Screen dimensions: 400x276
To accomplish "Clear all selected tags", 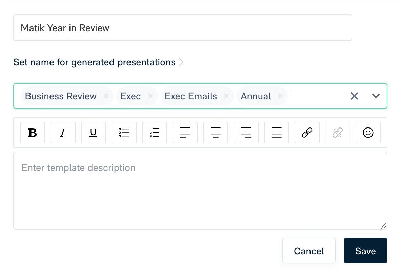I will pyautogui.click(x=354, y=96).
